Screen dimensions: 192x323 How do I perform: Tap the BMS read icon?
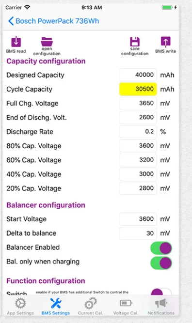(16, 42)
